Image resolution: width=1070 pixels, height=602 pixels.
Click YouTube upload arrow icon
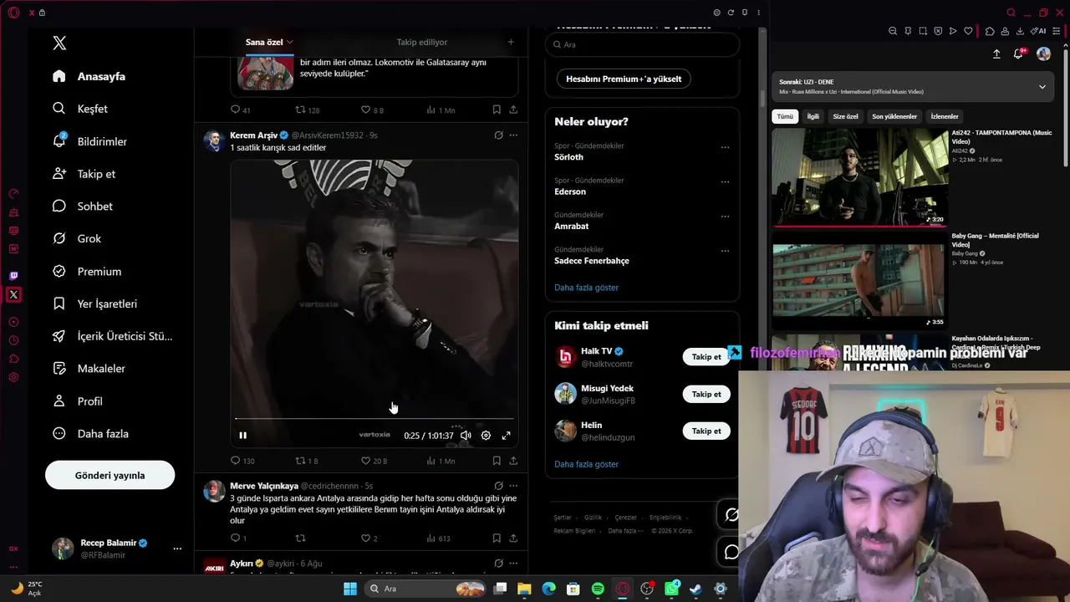[996, 54]
